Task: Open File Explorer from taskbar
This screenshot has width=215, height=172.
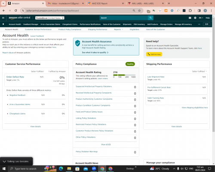Action: [69, 169]
